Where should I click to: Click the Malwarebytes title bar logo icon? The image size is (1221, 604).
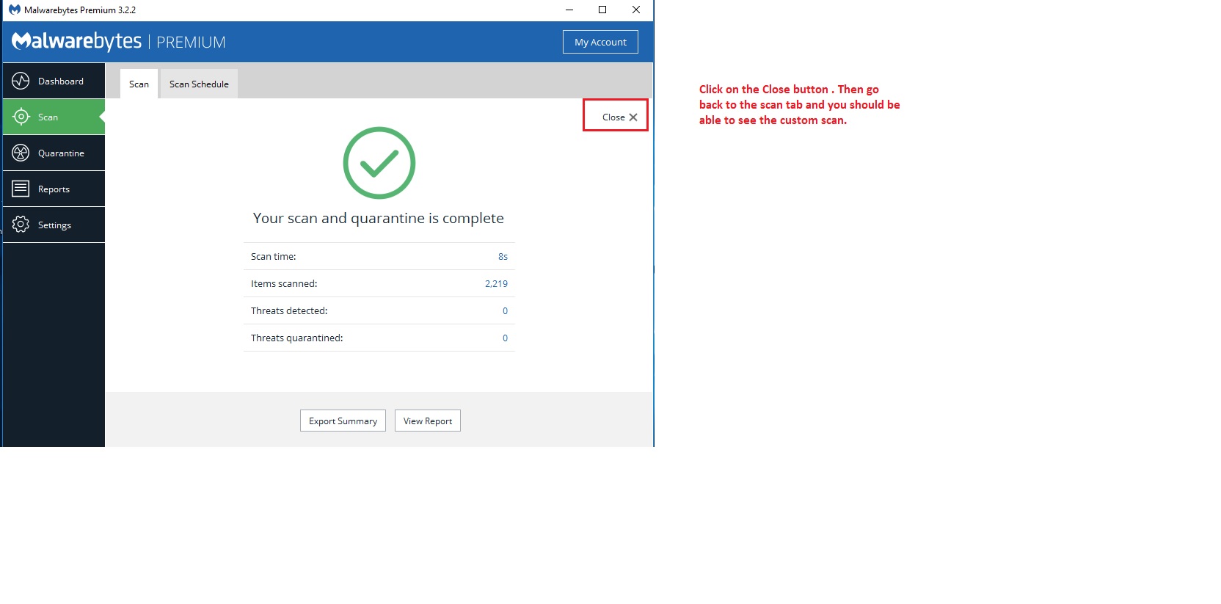[15, 10]
